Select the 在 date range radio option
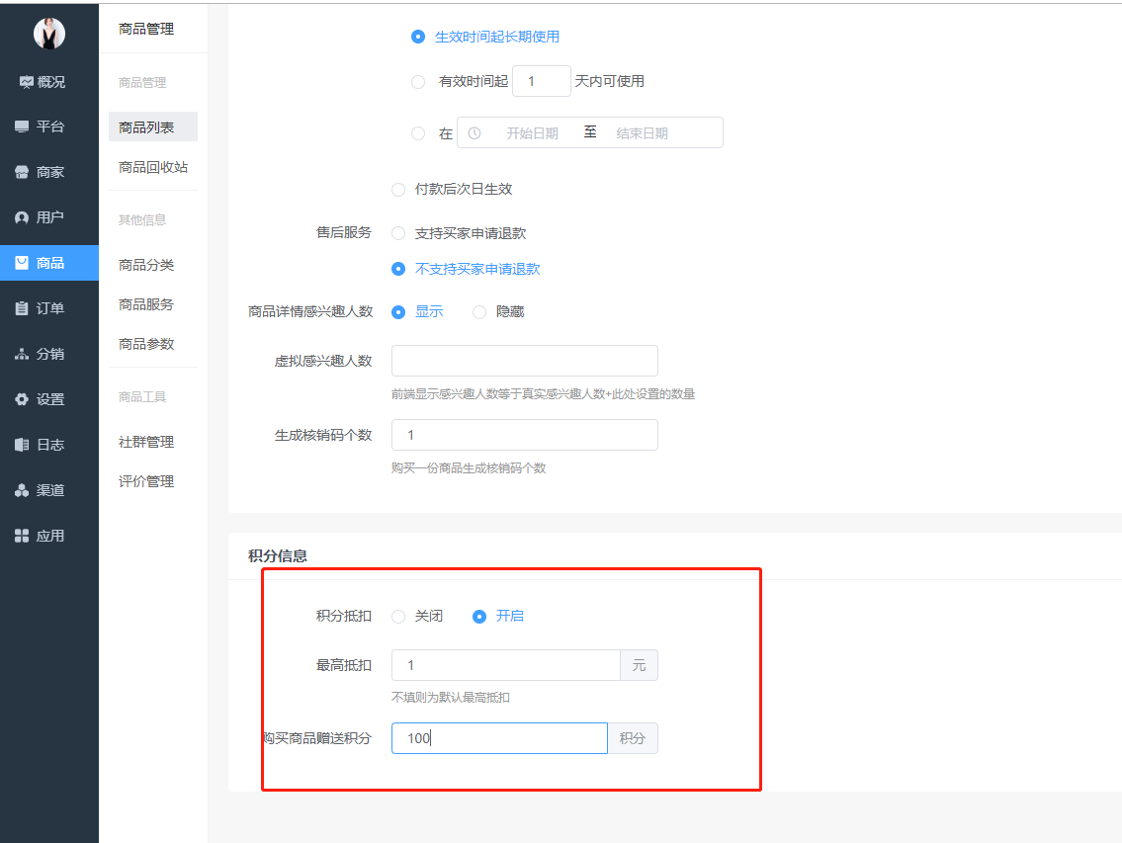The width and height of the screenshot is (1122, 843). click(x=418, y=133)
